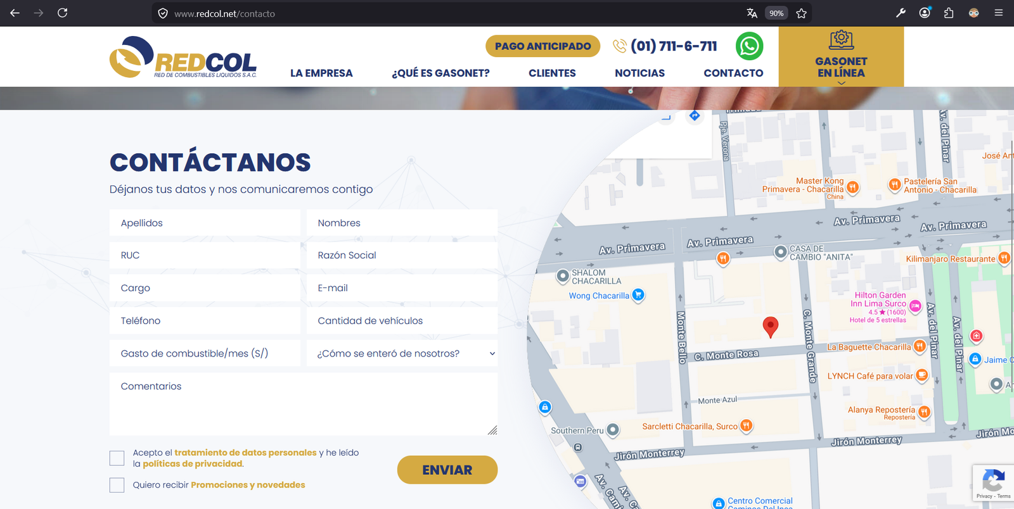This screenshot has width=1014, height=509.
Task: Focus the Nombres field
Action: [402, 223]
